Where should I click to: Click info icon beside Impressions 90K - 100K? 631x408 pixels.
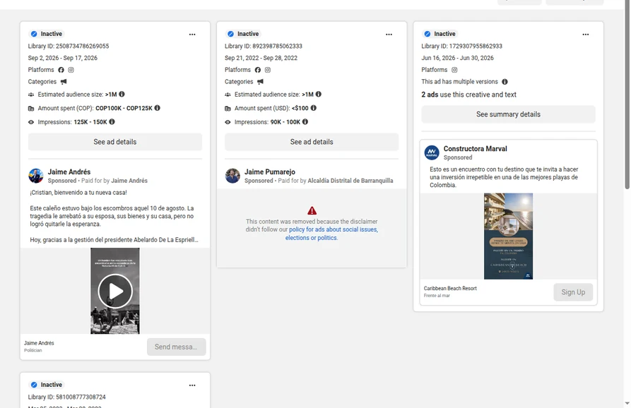[305, 121]
